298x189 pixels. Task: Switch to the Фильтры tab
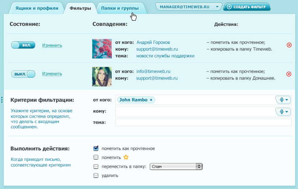click(x=80, y=8)
